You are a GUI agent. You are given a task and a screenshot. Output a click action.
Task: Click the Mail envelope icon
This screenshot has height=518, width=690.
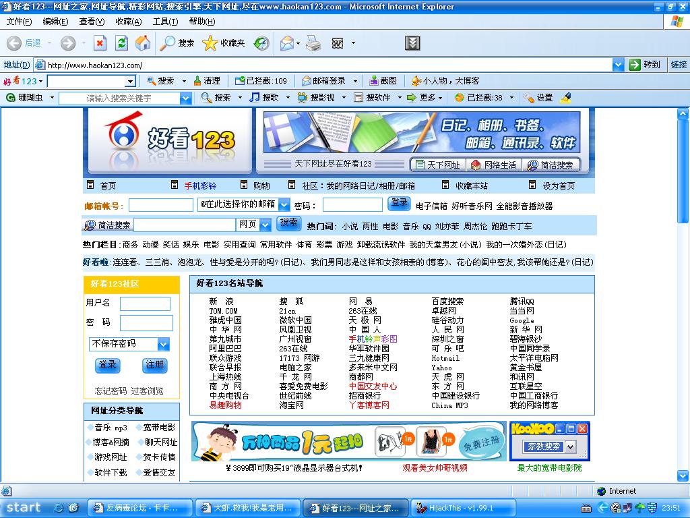287,42
